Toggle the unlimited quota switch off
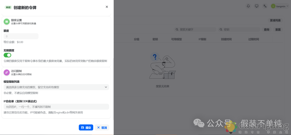Screen dimensions: 291x135 (x=8, y=55)
